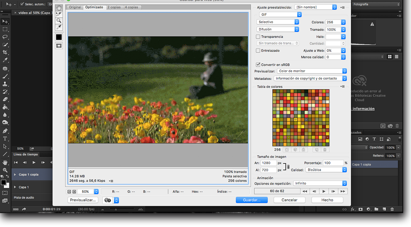Image resolution: width=411 pixels, height=227 pixels.
Task: Play the animation preview
Action: click(x=324, y=191)
